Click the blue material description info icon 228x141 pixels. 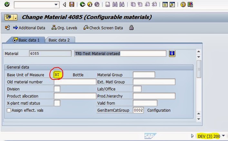172,53
